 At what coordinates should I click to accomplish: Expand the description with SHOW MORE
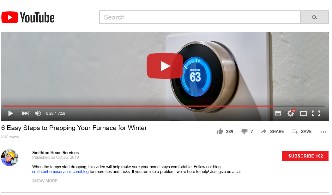click(45, 181)
